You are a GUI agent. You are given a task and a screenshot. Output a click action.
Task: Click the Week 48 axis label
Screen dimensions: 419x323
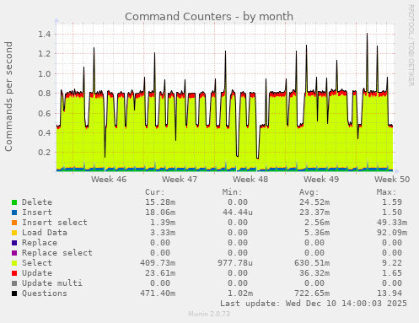click(250, 180)
